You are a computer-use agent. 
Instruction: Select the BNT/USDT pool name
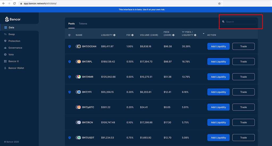(88, 138)
